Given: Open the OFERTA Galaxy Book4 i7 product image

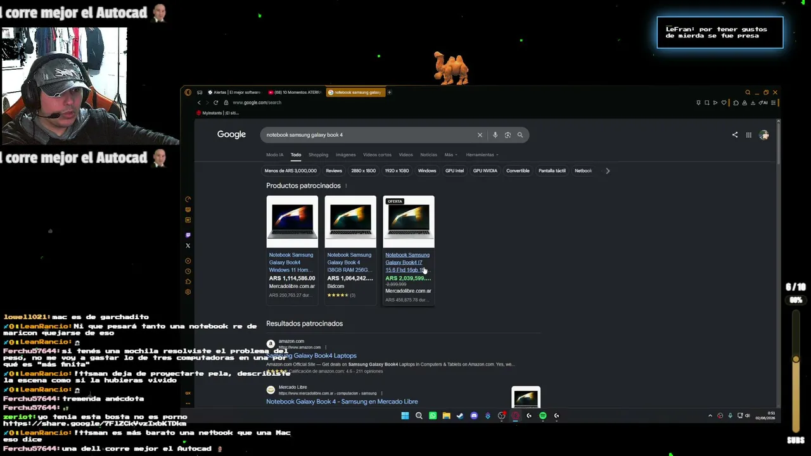Looking at the screenshot, I should pyautogui.click(x=409, y=221).
